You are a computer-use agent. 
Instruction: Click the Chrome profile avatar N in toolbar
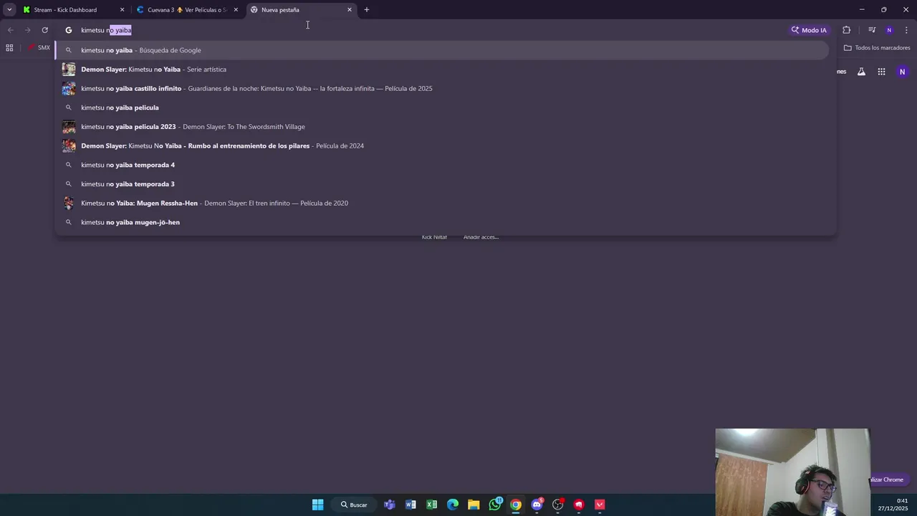[889, 30]
